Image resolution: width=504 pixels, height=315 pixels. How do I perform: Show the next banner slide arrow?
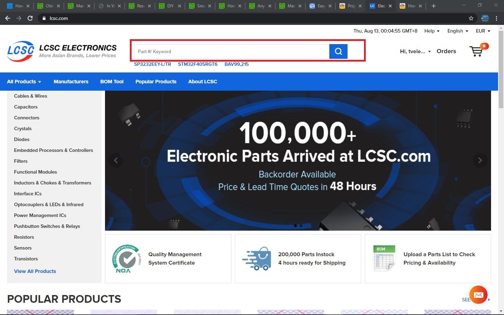point(480,160)
